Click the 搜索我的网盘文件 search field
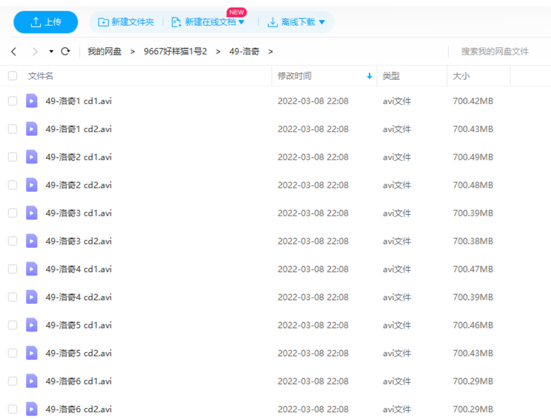Viewport: 551px width, 420px height. tap(495, 52)
